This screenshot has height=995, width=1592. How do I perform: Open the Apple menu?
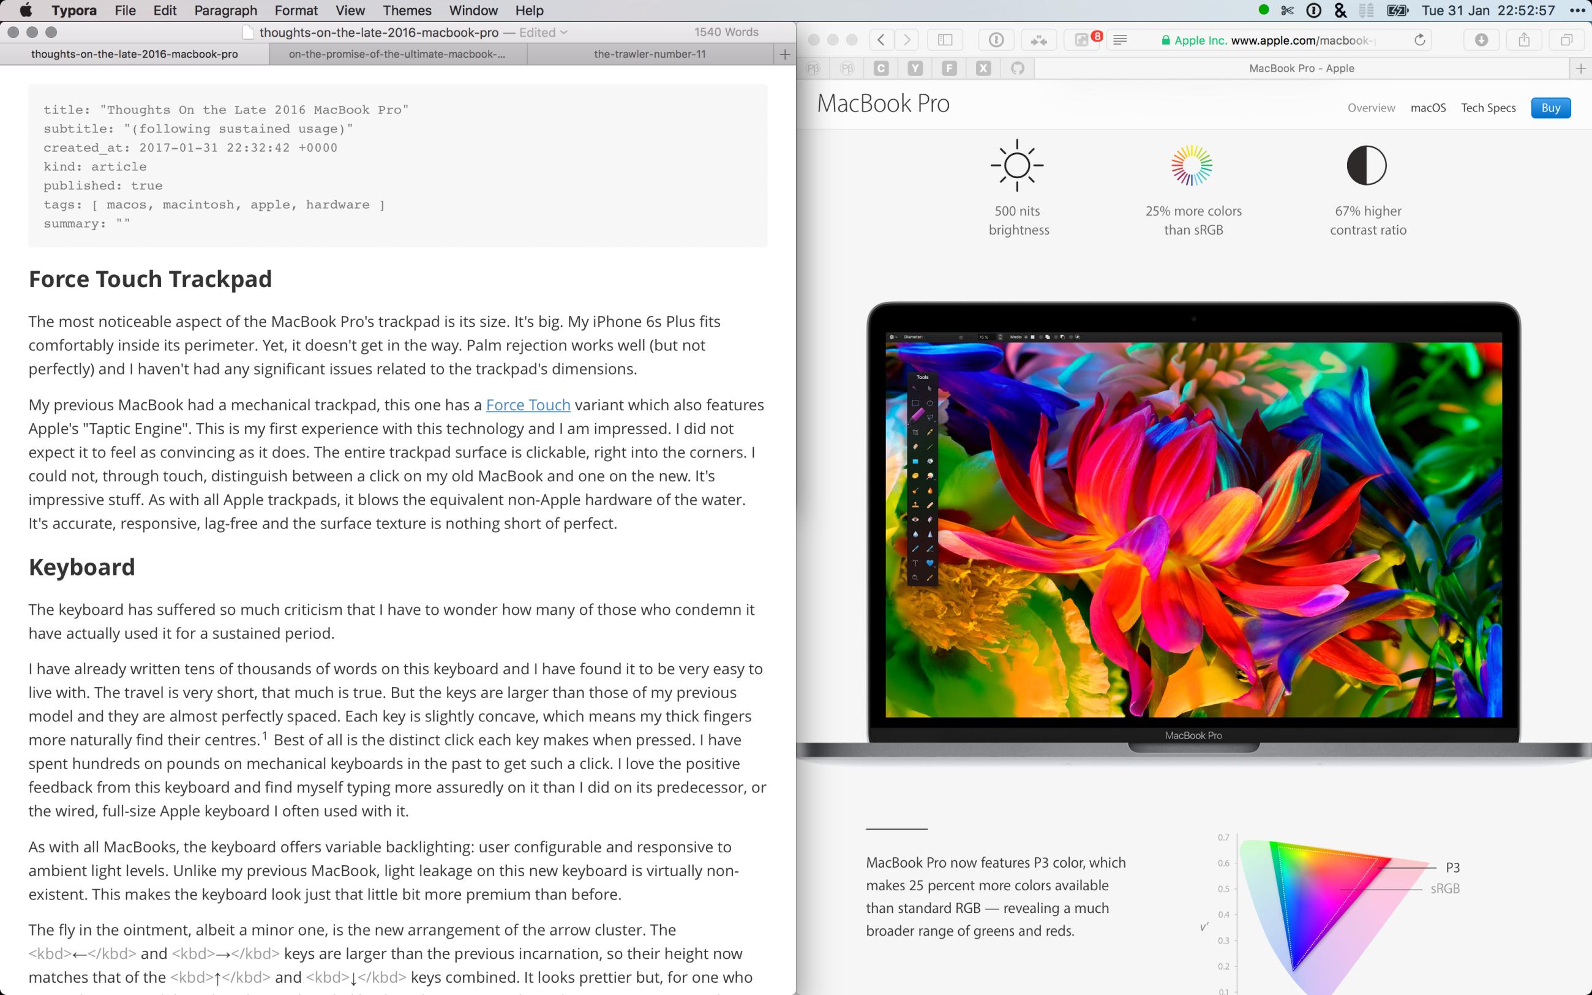(x=26, y=10)
